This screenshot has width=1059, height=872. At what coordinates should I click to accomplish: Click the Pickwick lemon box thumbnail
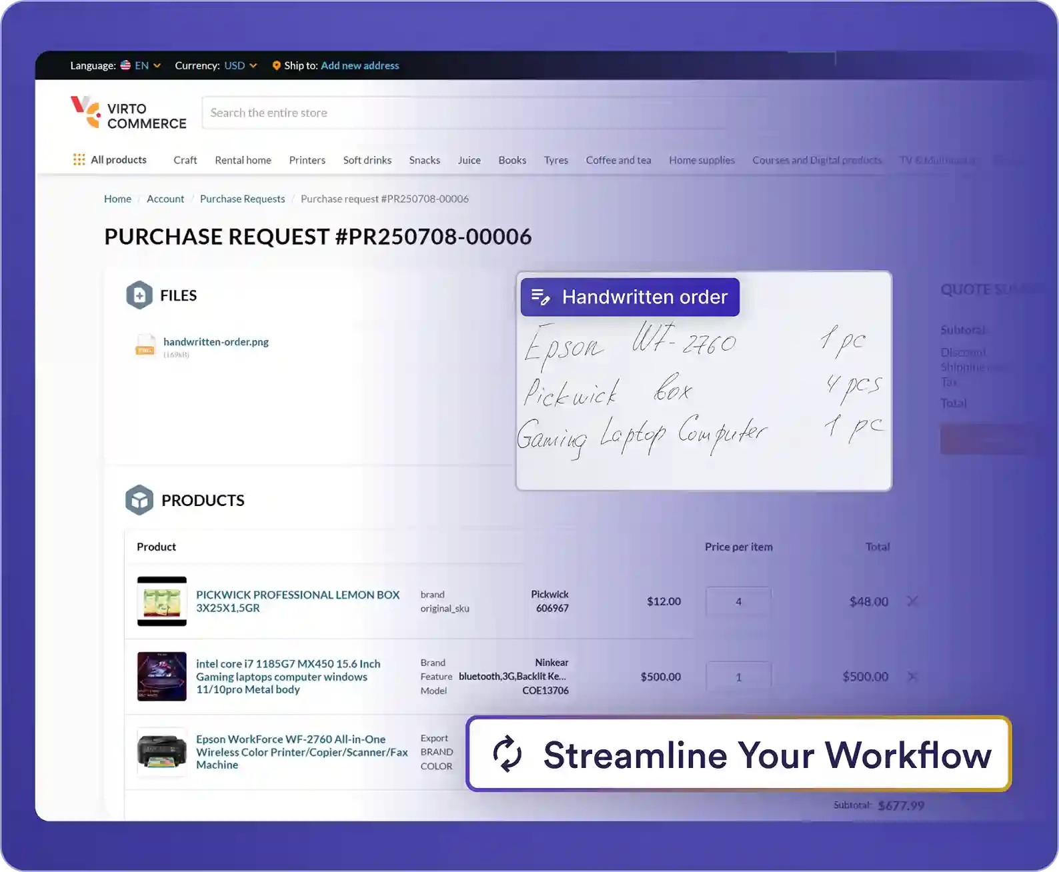pos(162,601)
